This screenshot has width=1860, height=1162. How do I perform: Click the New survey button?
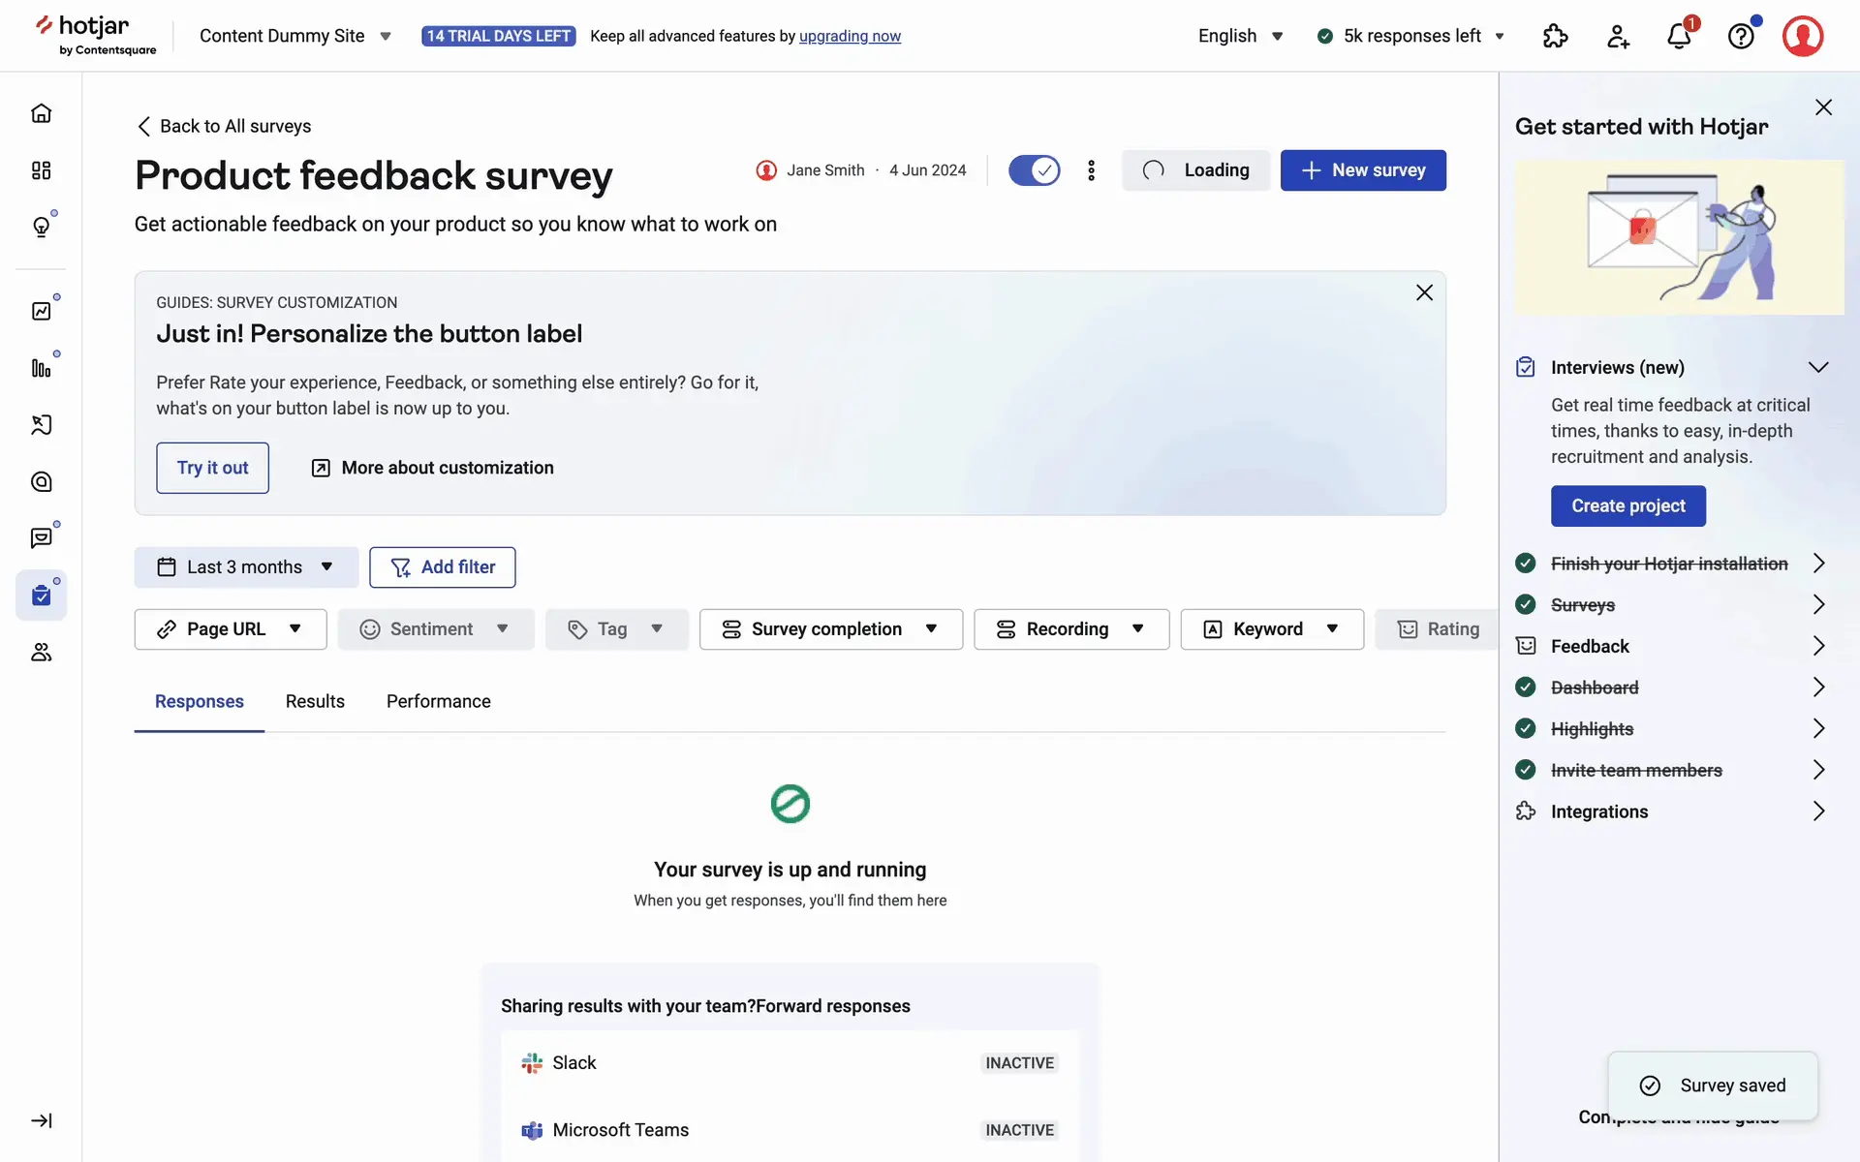(1362, 170)
